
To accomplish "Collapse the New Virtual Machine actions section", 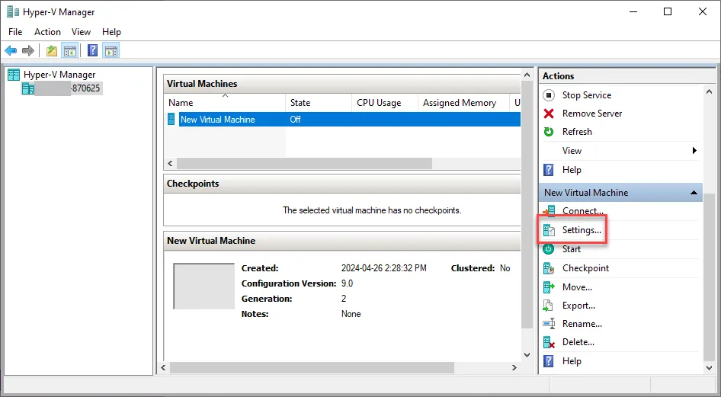I will point(694,193).
